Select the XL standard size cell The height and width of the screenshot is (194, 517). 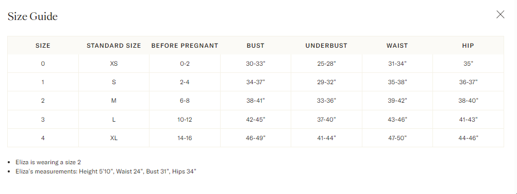(114, 138)
